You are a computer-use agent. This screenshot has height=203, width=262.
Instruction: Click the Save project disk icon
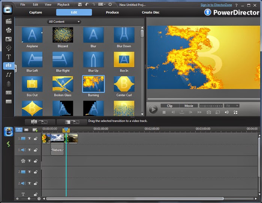[80, 4]
